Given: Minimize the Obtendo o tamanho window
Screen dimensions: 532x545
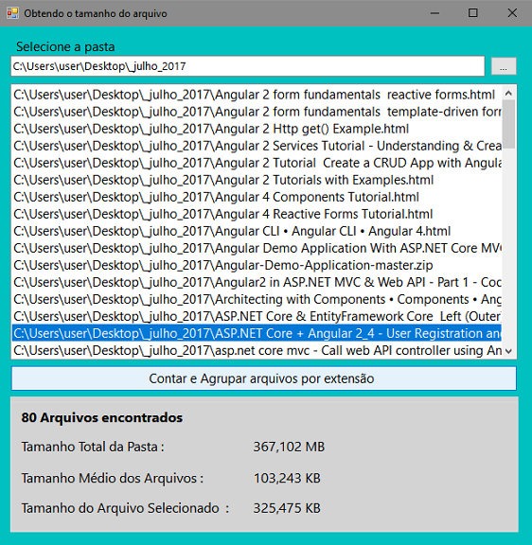Looking at the screenshot, I should [x=434, y=13].
